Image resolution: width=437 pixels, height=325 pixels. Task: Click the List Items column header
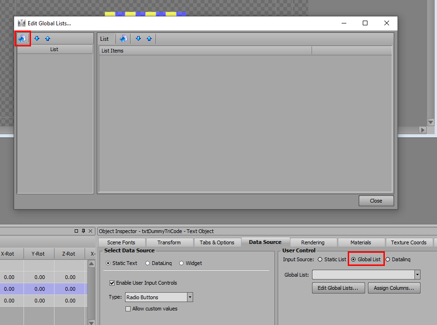click(205, 51)
